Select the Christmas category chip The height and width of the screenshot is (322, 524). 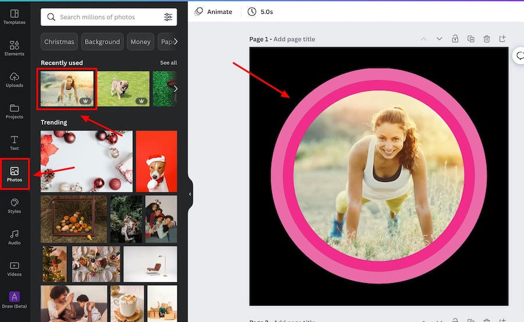click(x=59, y=42)
